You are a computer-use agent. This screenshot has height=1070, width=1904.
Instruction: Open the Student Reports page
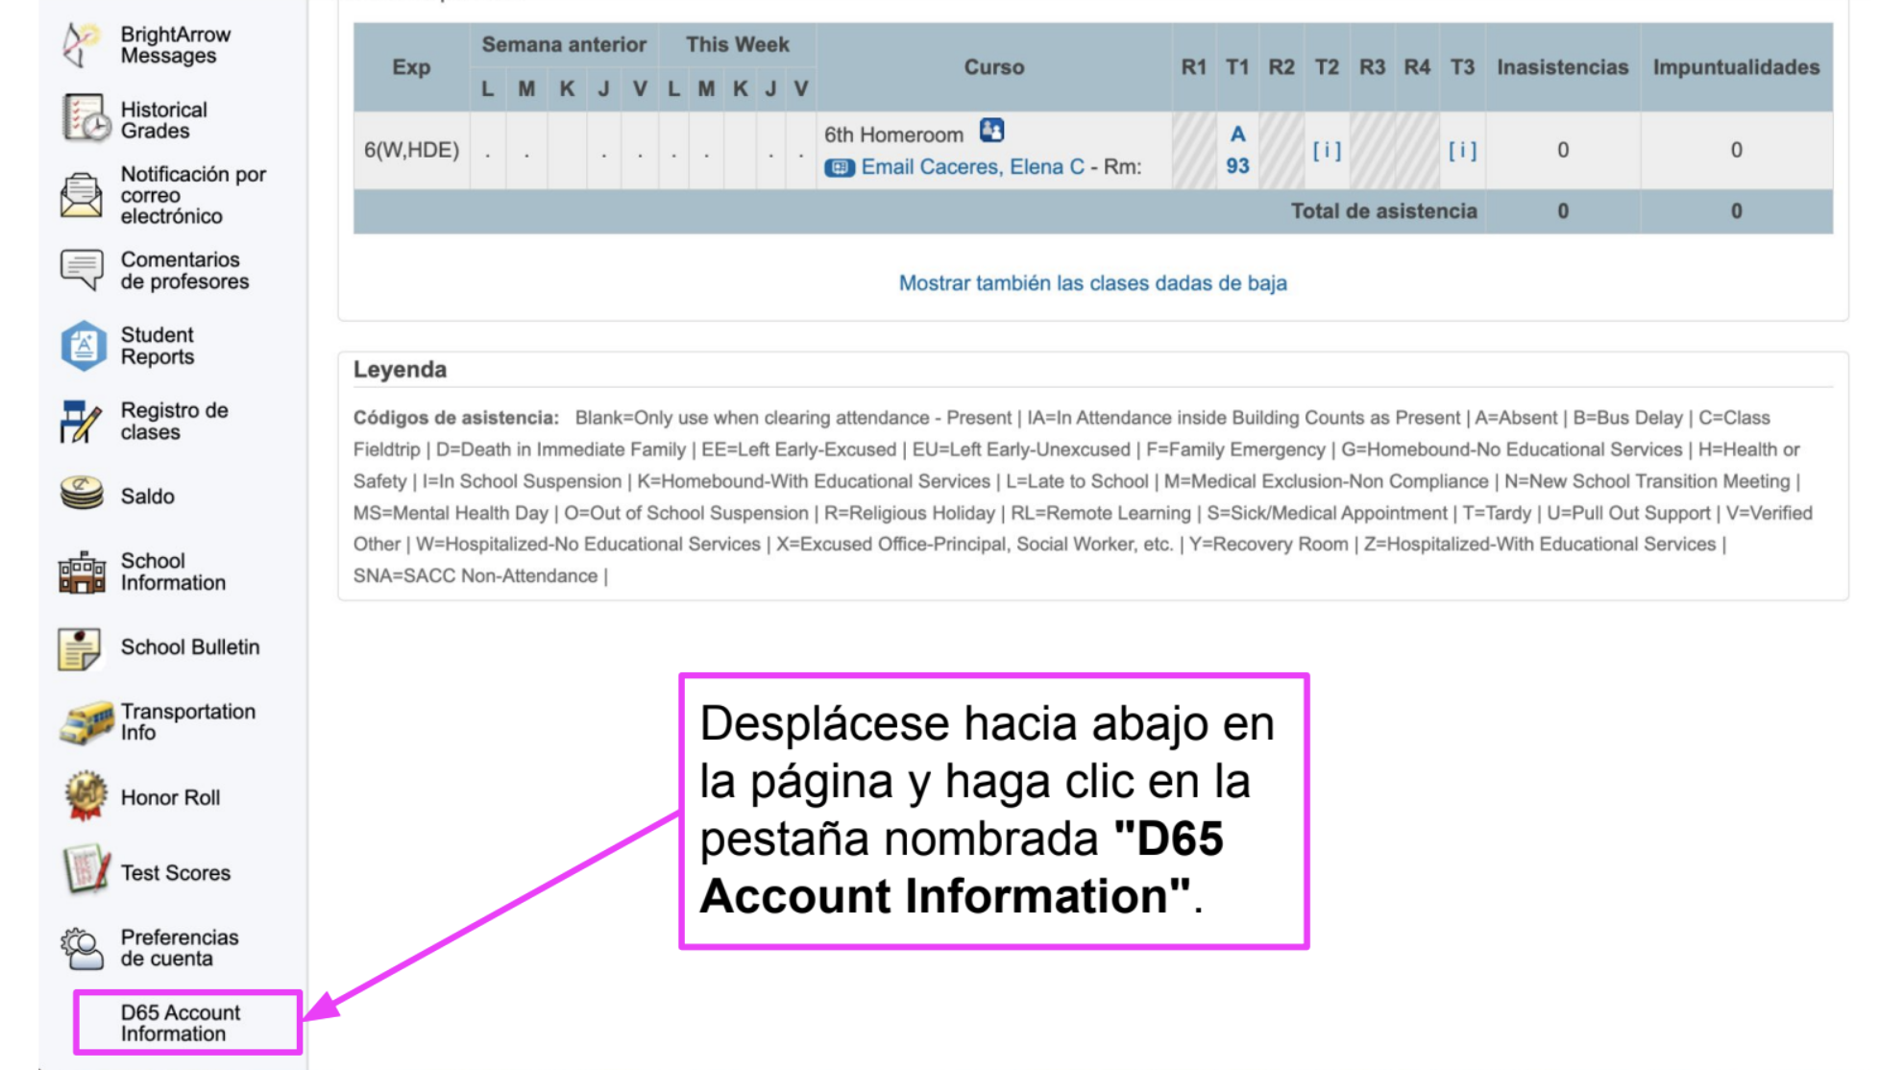tap(158, 346)
